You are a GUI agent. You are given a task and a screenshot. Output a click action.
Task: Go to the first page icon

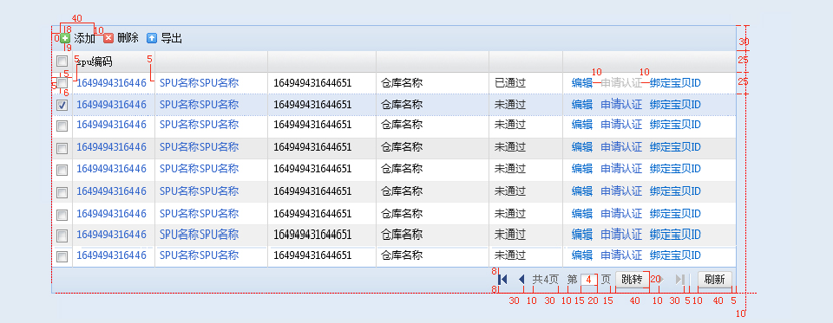click(x=503, y=280)
